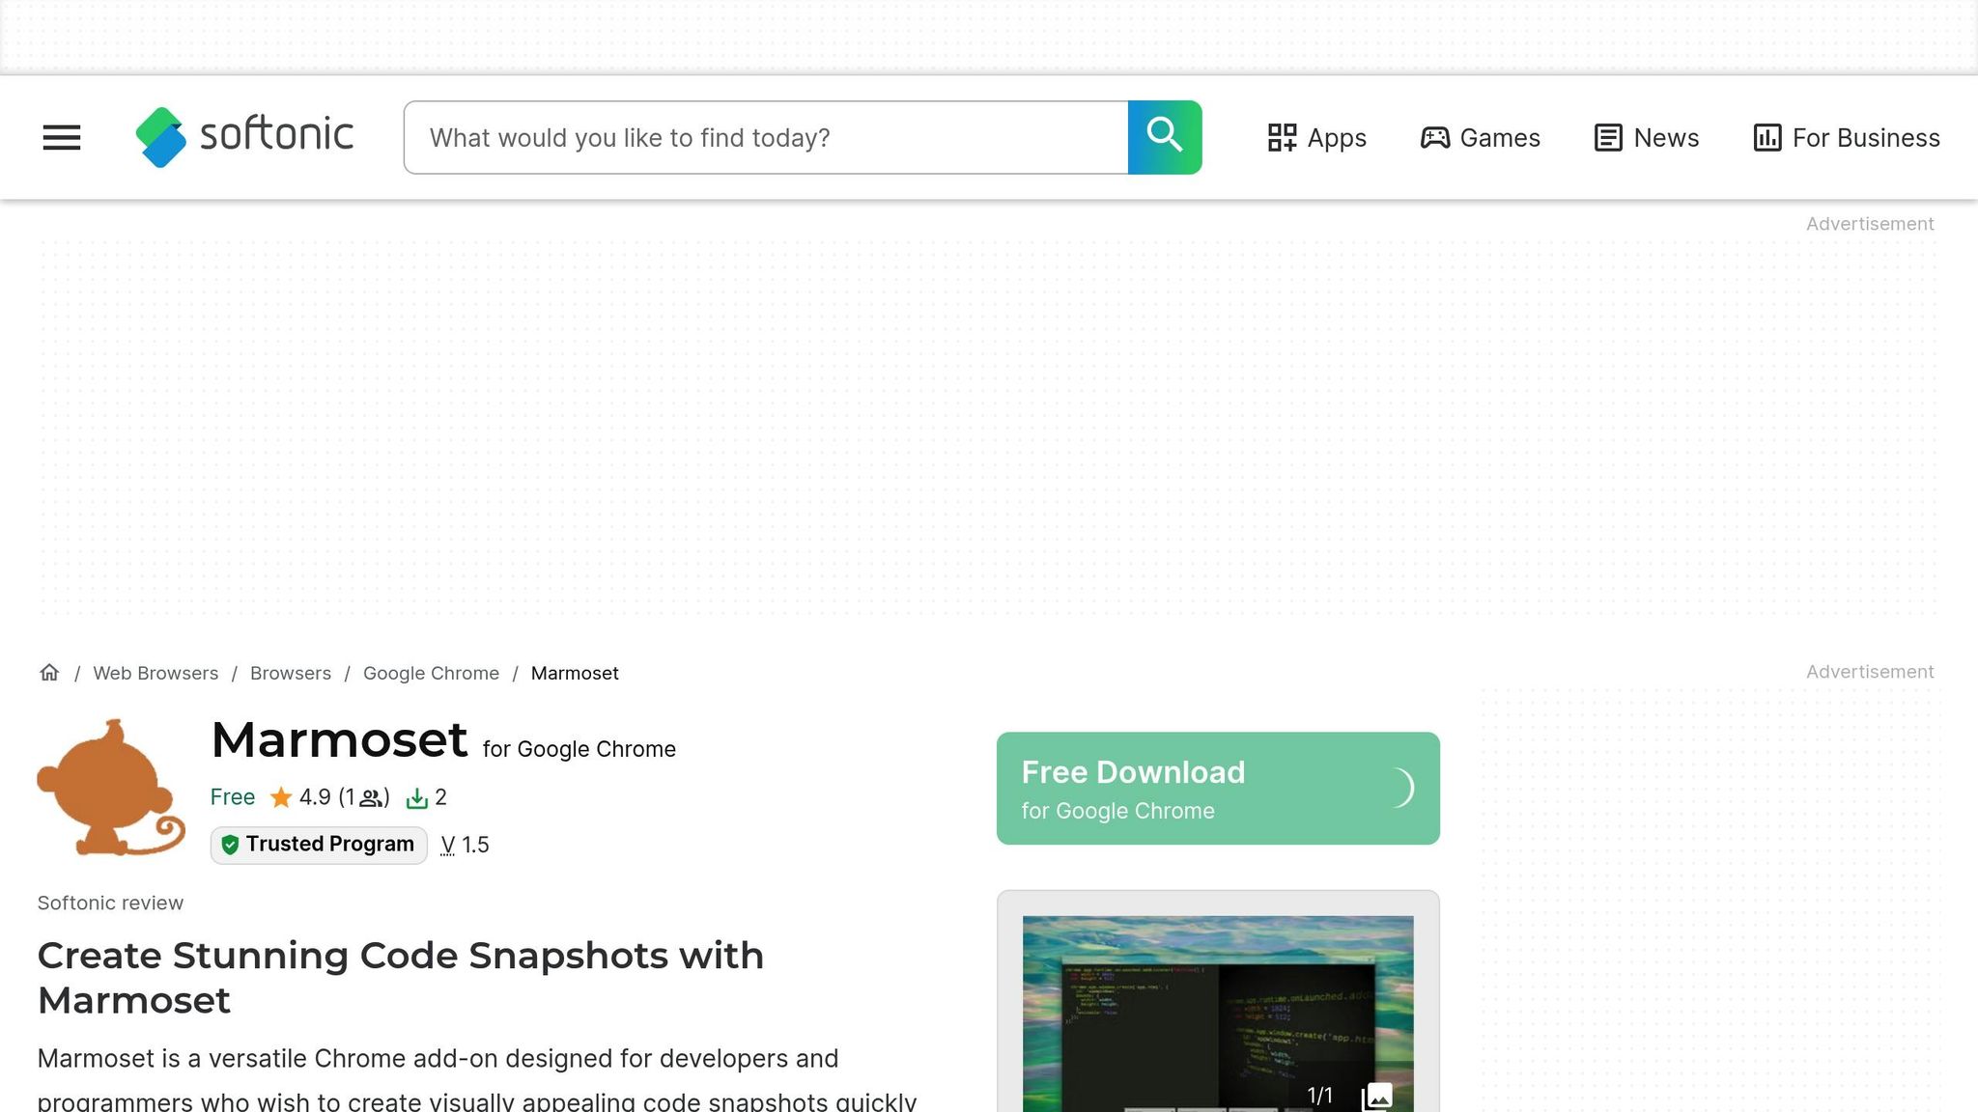Open the Apps menu

pos(1316,138)
